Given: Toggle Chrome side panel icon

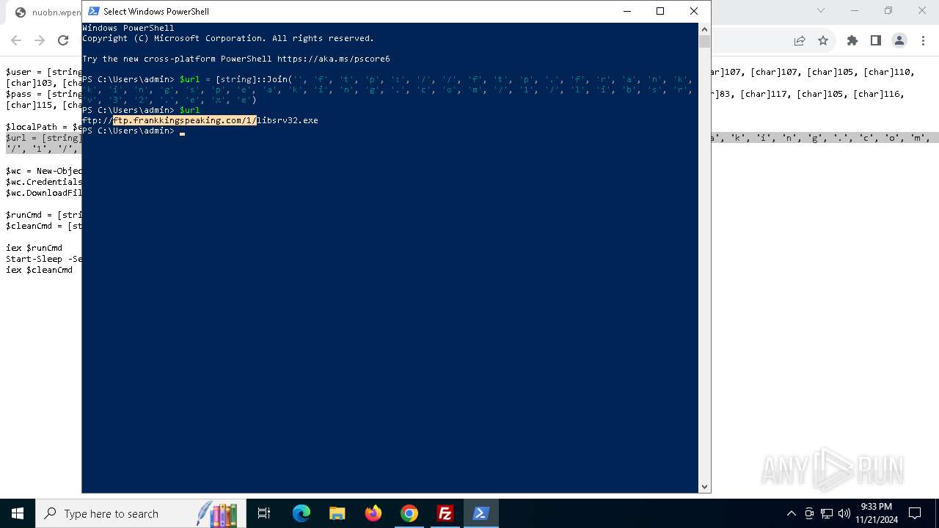Looking at the screenshot, I should pos(876,40).
